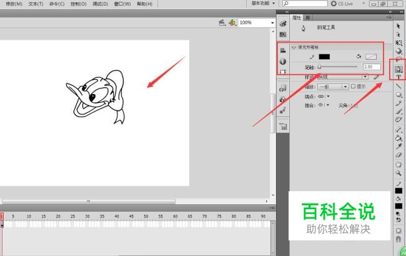Open the 修改(M) menu
The height and width of the screenshot is (256, 406).
pos(14,4)
